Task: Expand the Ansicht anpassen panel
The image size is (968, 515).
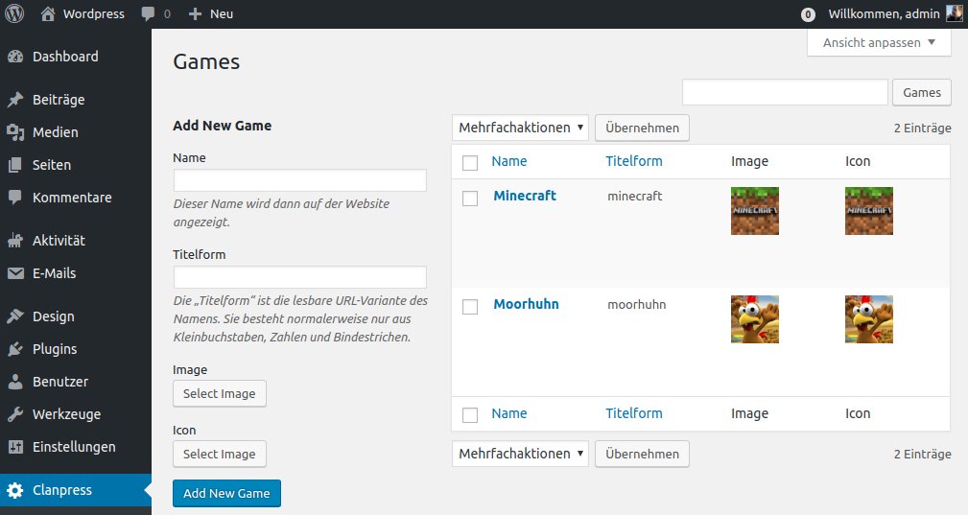Action: [x=879, y=42]
